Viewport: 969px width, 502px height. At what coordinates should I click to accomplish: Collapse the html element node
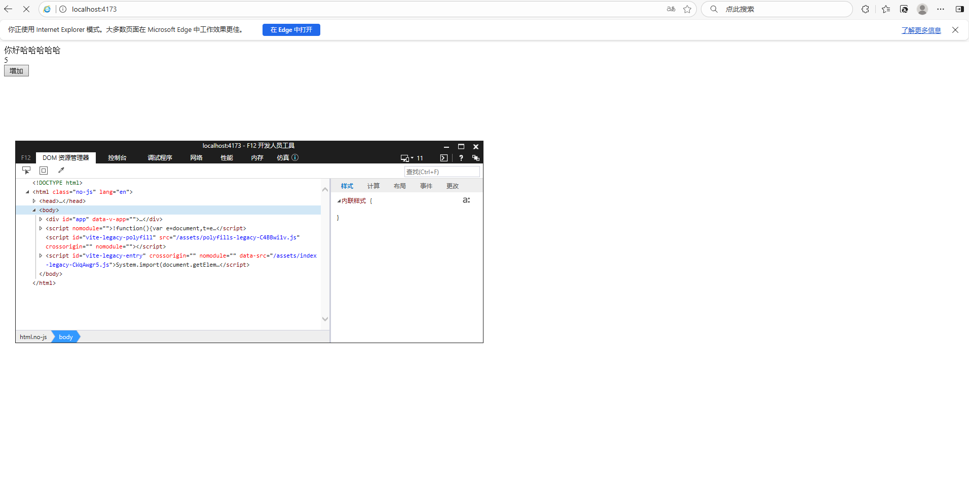(x=27, y=192)
